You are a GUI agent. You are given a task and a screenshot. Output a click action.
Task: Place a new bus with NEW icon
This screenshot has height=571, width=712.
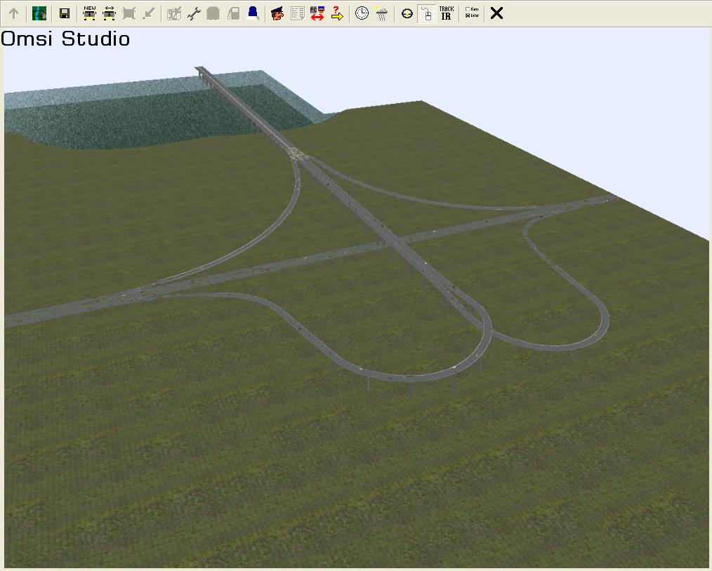tap(89, 13)
